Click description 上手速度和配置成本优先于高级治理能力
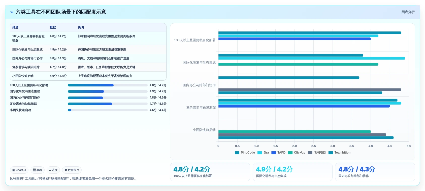Viewport: 425px width, 191px height. click(105, 76)
